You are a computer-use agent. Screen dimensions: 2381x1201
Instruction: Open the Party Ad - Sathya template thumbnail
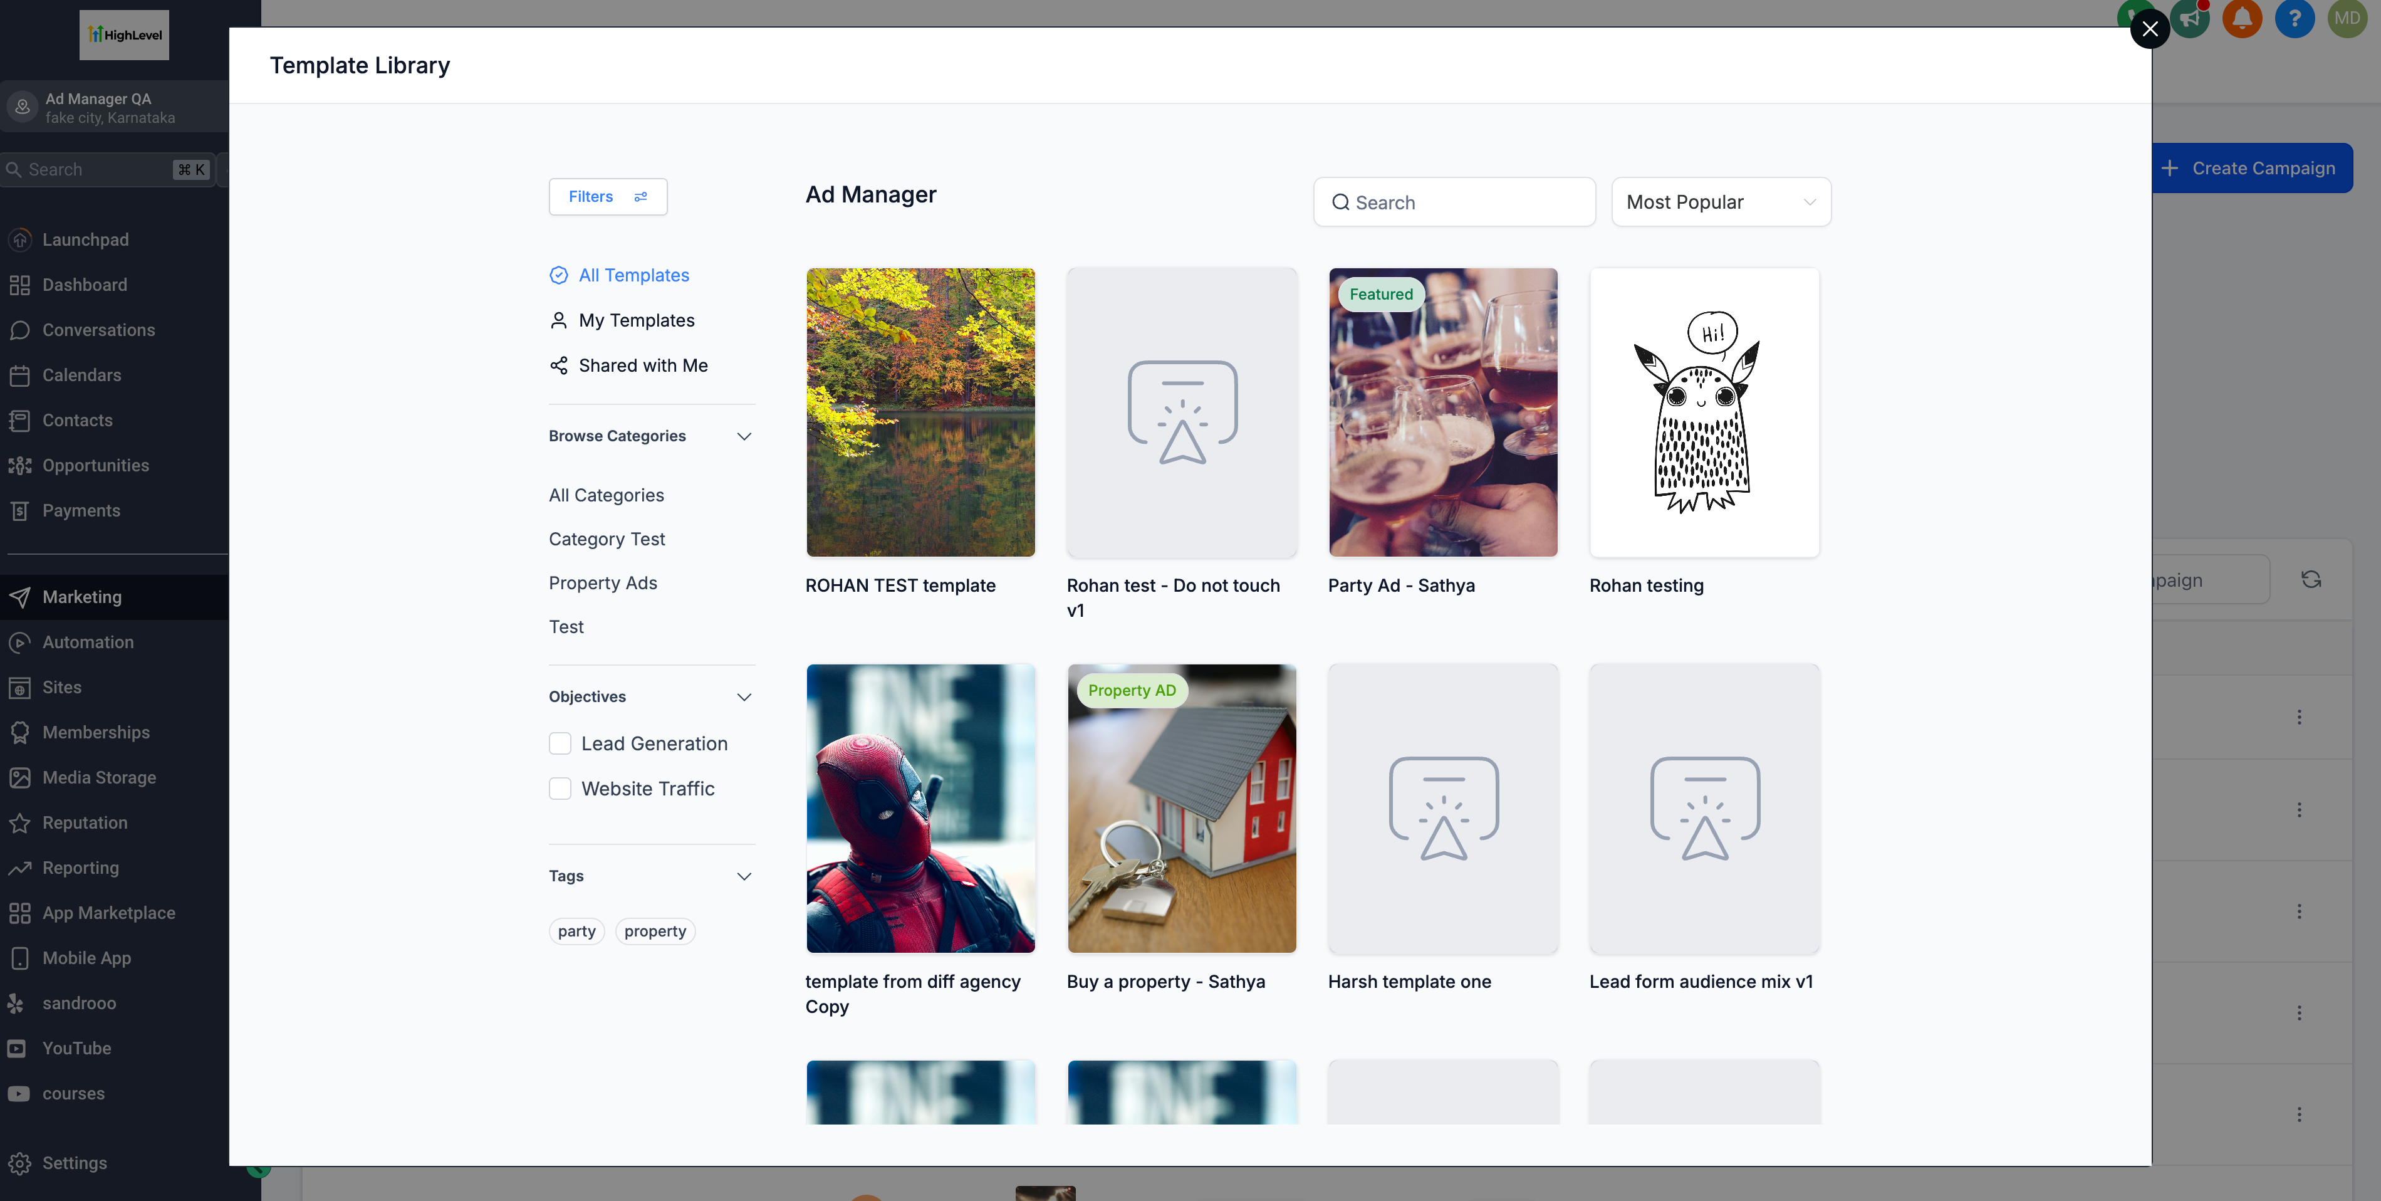click(x=1442, y=412)
